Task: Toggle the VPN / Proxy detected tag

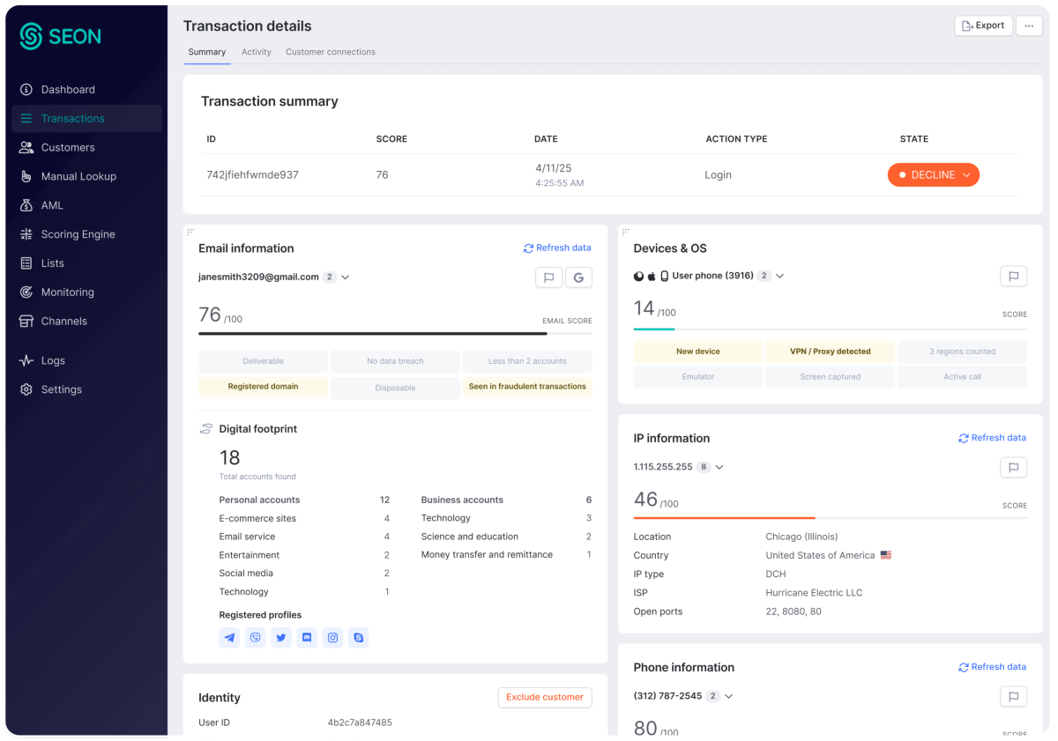Action: 830,352
